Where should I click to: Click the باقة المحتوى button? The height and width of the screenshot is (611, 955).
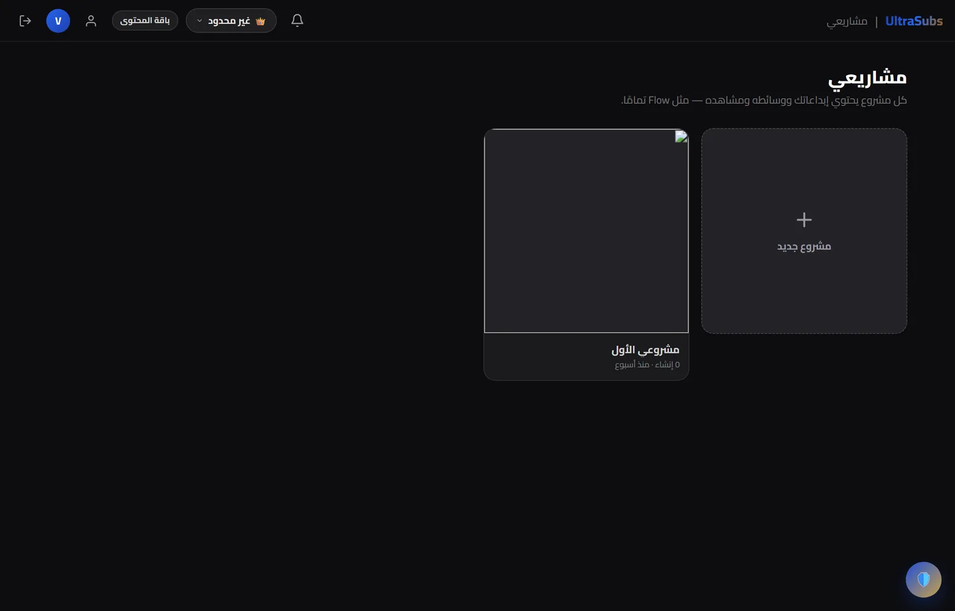[x=145, y=21]
